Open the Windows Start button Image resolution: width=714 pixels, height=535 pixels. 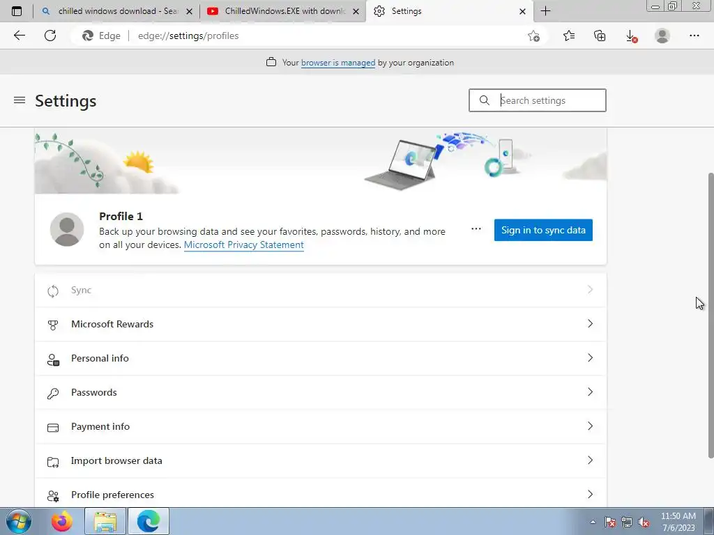pos(18,521)
